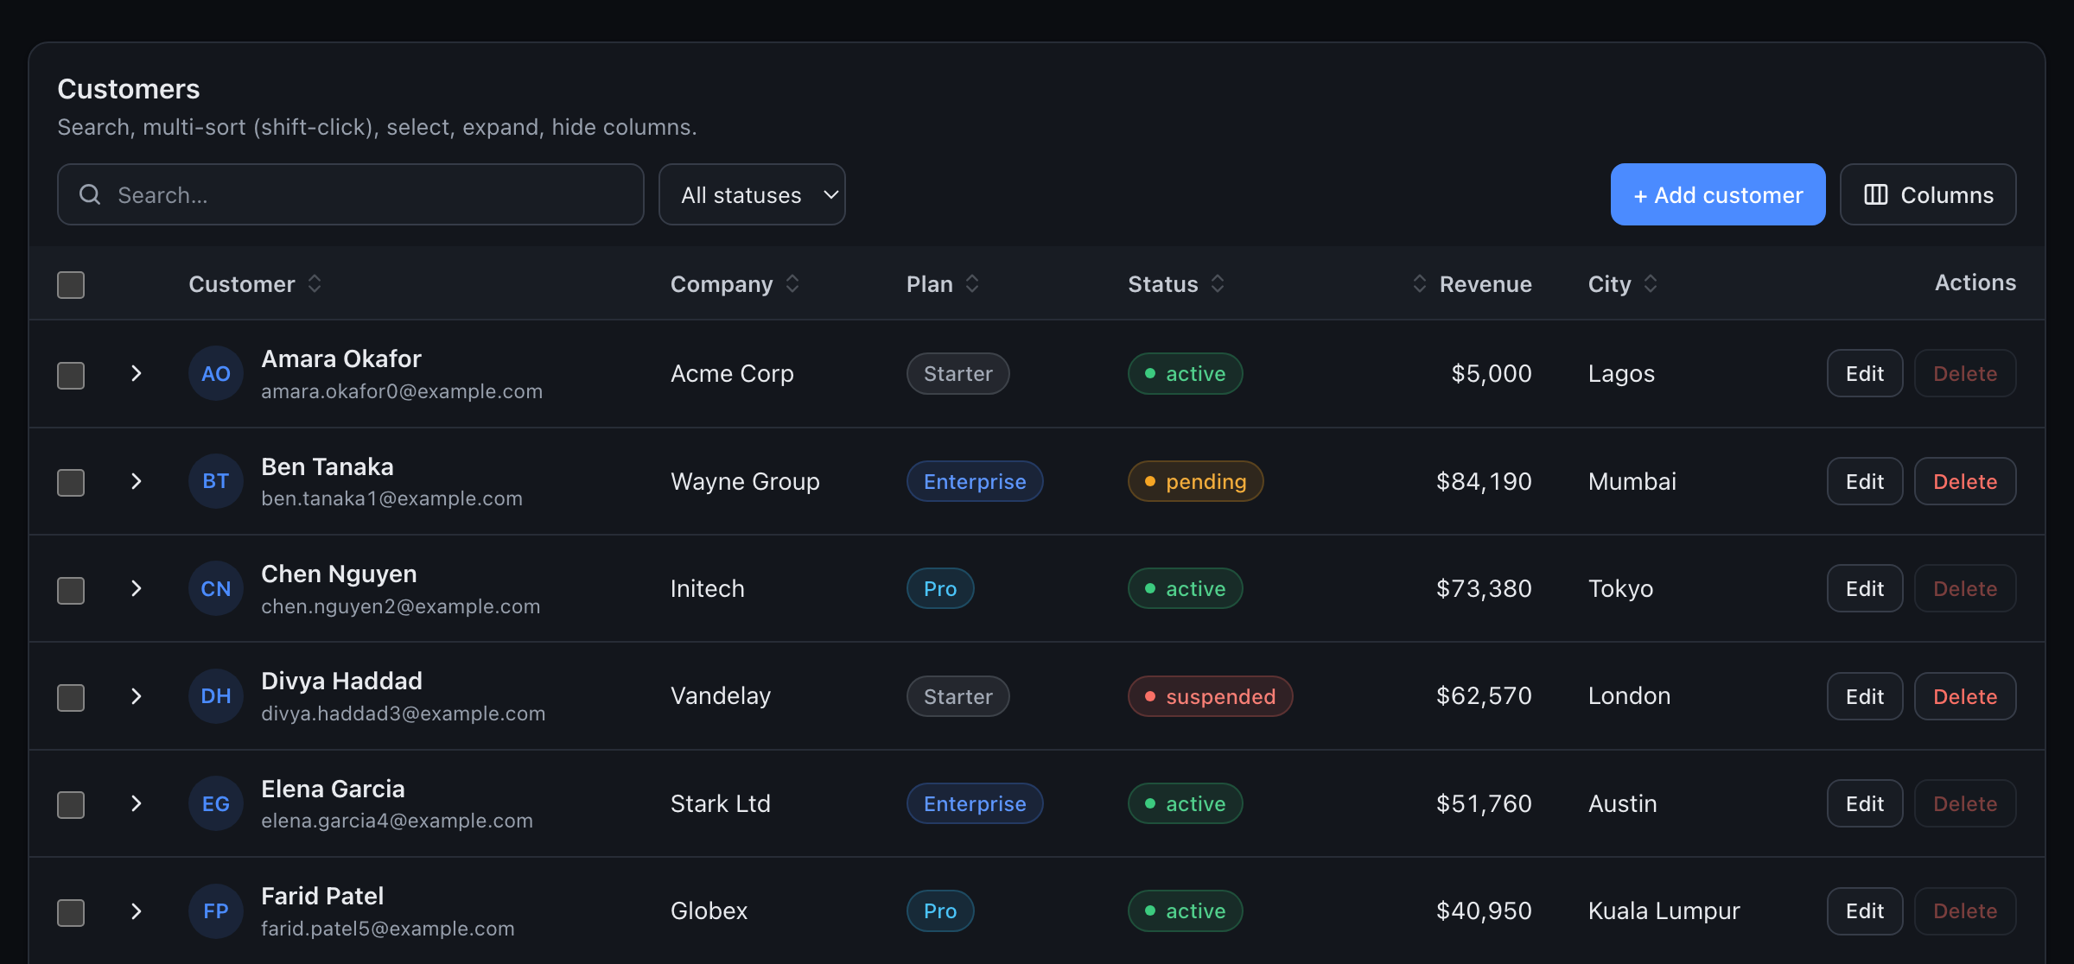The width and height of the screenshot is (2074, 964).
Task: Delete Divya Haddad's record
Action: coord(1965,696)
